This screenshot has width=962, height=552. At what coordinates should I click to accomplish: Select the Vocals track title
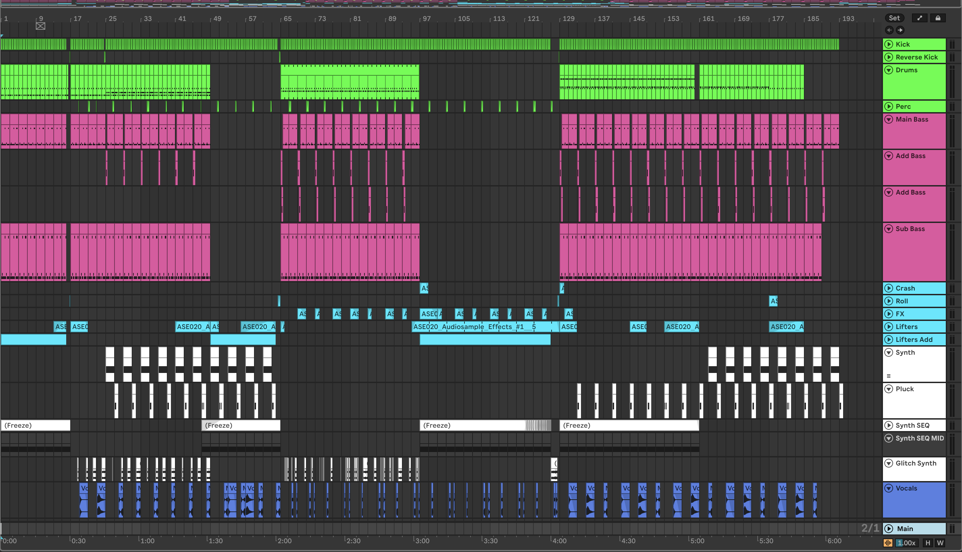906,488
